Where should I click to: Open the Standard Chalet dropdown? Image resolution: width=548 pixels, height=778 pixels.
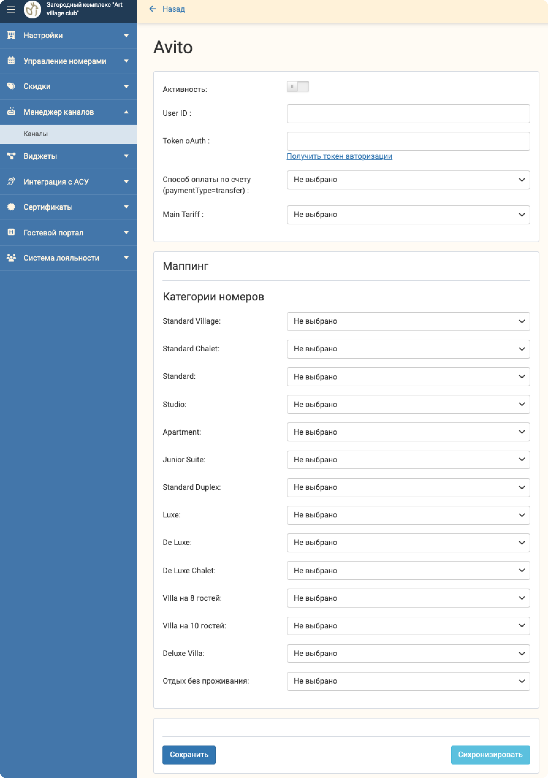(x=408, y=349)
